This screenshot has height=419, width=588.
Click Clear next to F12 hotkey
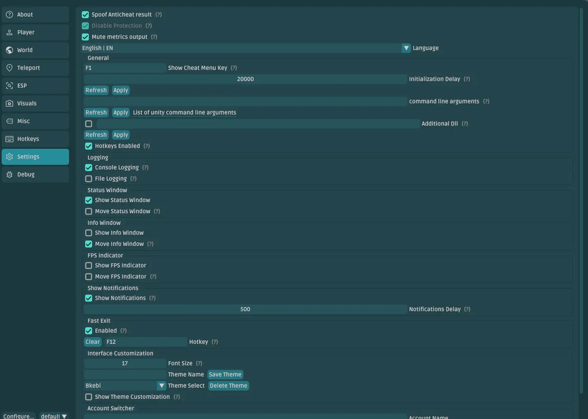click(93, 342)
